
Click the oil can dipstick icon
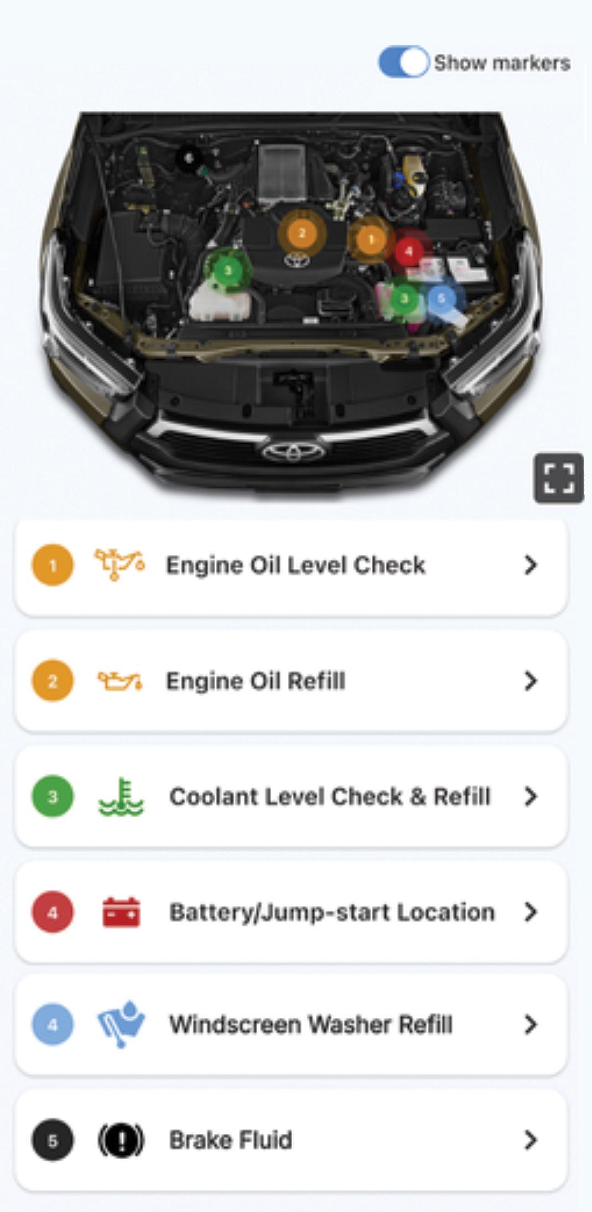[120, 564]
